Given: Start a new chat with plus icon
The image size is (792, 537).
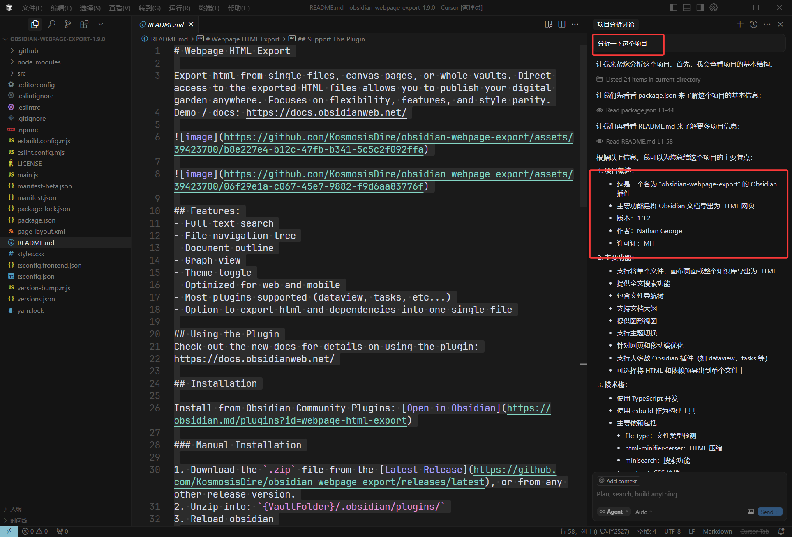Looking at the screenshot, I should click(x=740, y=24).
